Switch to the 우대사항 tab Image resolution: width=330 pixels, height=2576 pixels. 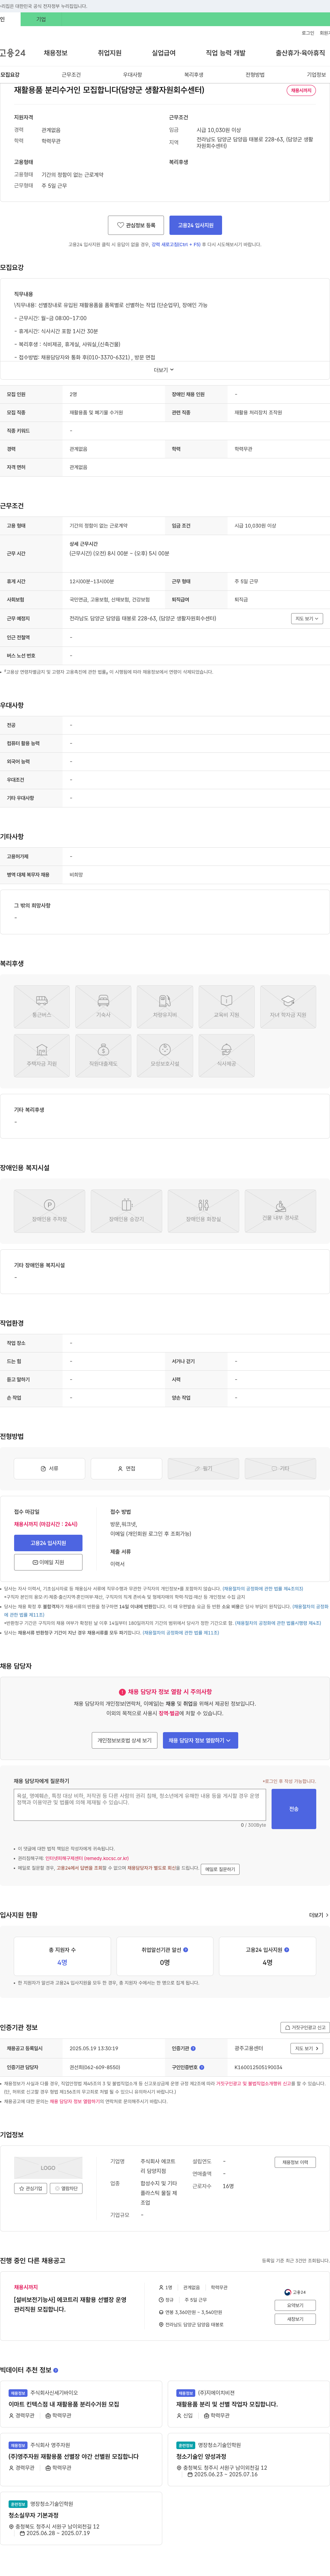tap(132, 75)
